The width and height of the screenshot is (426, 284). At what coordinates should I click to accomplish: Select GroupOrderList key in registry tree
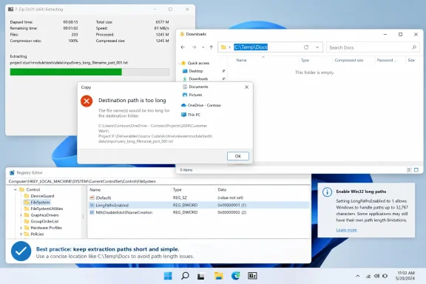click(41, 221)
